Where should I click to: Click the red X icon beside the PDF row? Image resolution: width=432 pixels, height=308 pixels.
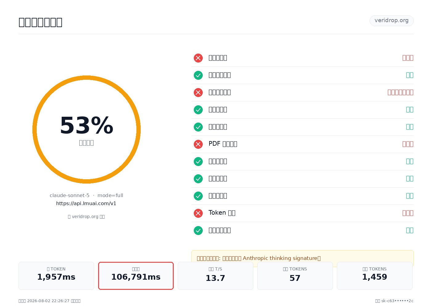198,144
